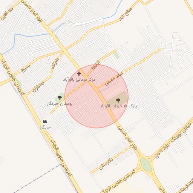This screenshot has height=193, width=193.
Task: Click the green park patch beside بوستان خبرنگار icon
Action: [x=59, y=97]
